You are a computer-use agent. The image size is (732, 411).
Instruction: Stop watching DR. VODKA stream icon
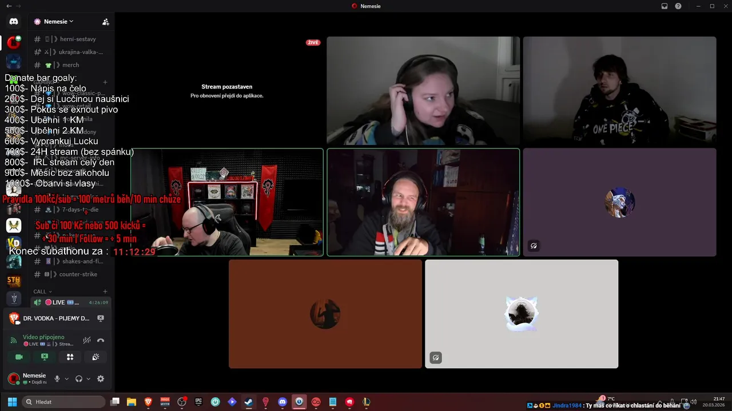point(101,318)
